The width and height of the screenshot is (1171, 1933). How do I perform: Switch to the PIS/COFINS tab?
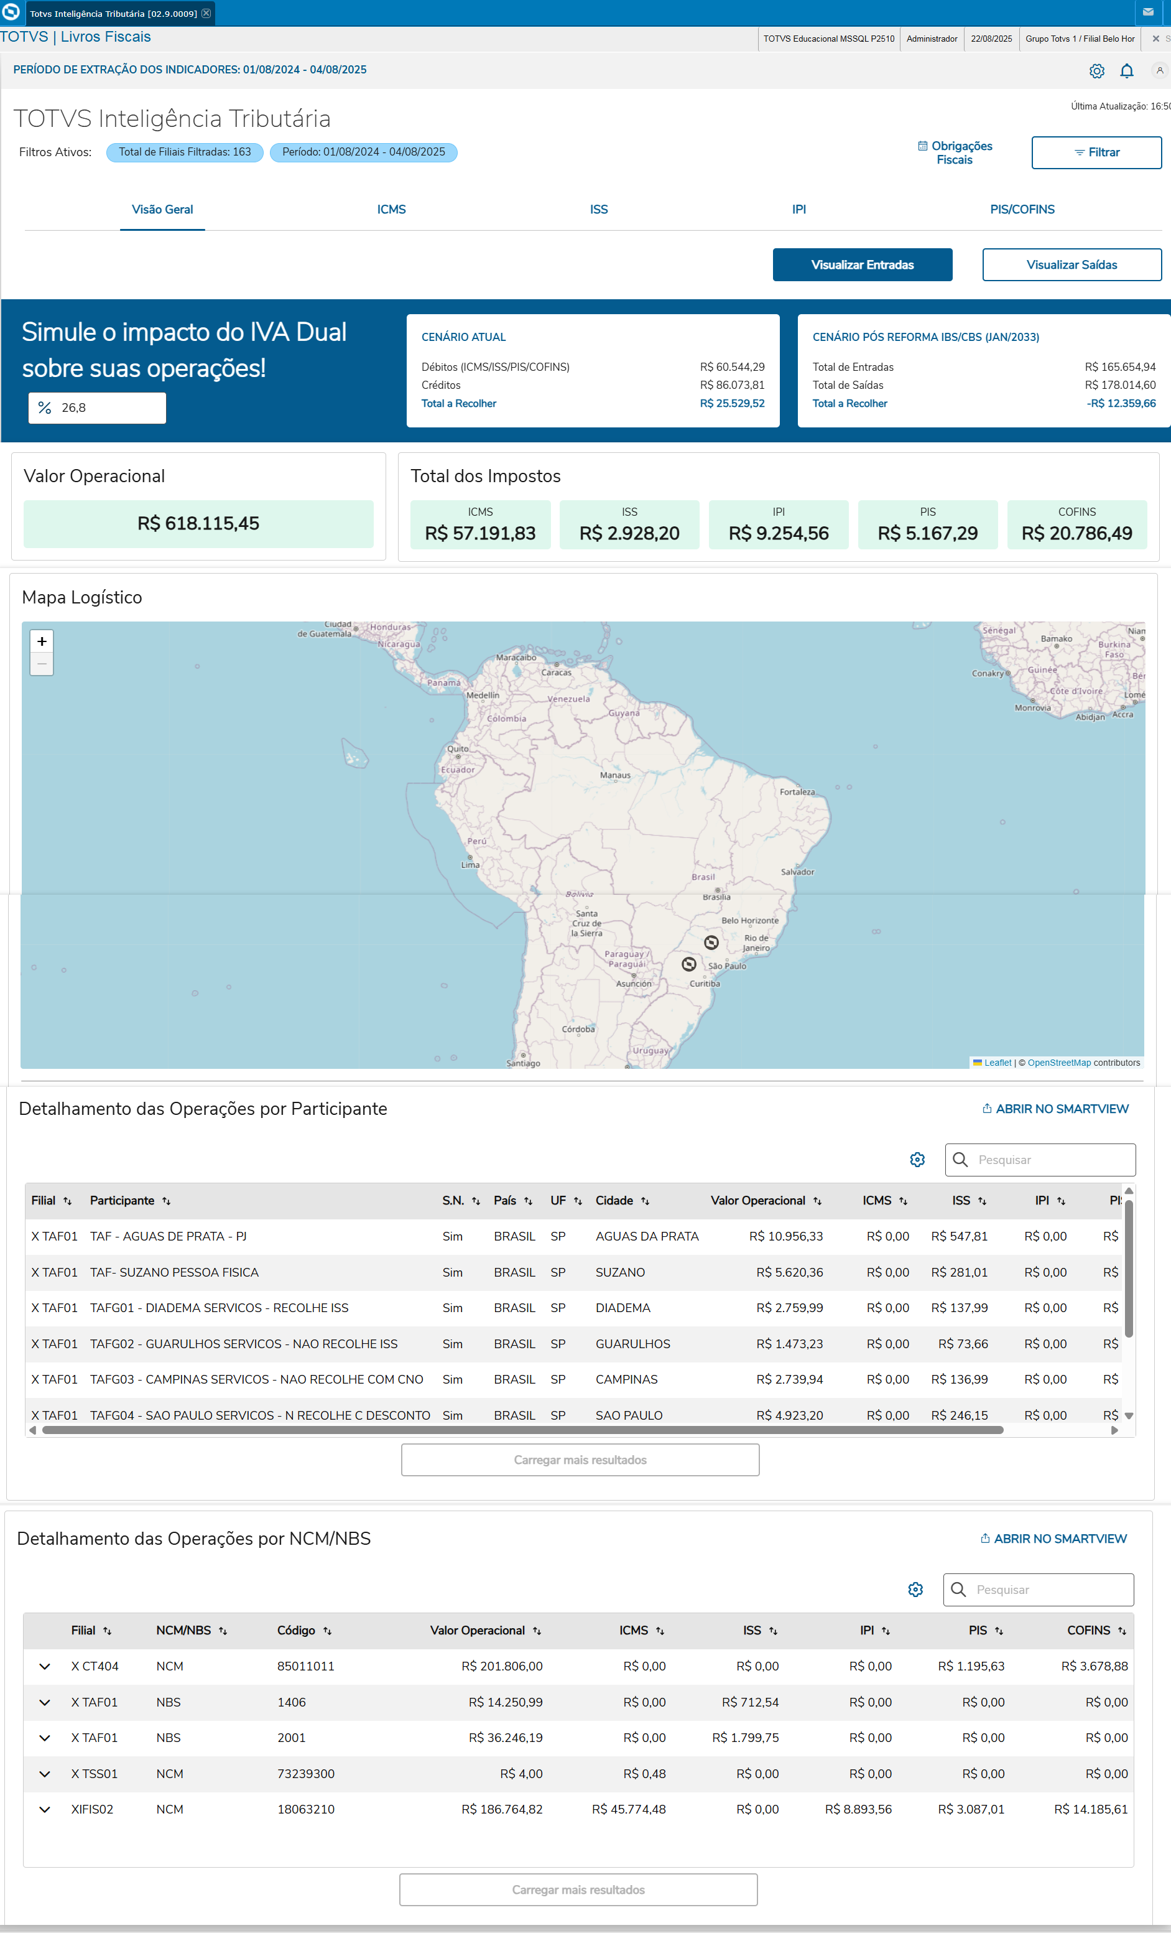1022,210
